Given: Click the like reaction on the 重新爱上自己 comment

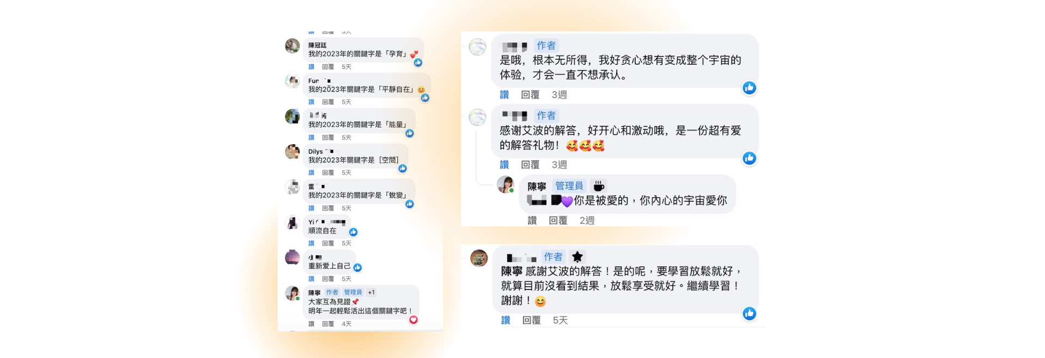Looking at the screenshot, I should point(358,267).
